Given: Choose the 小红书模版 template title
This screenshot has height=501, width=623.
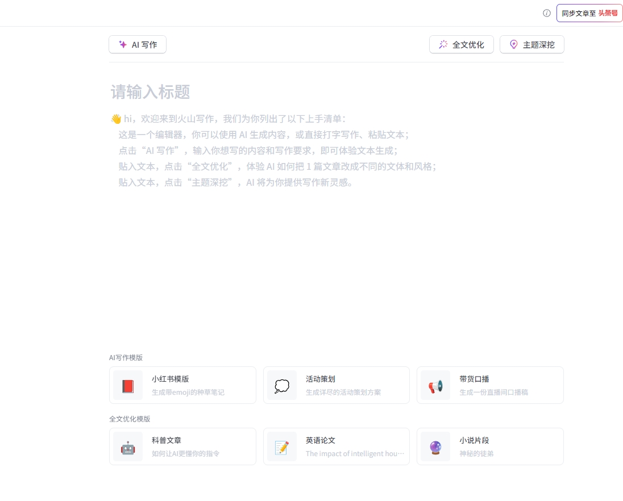Looking at the screenshot, I should pyautogui.click(x=170, y=379).
